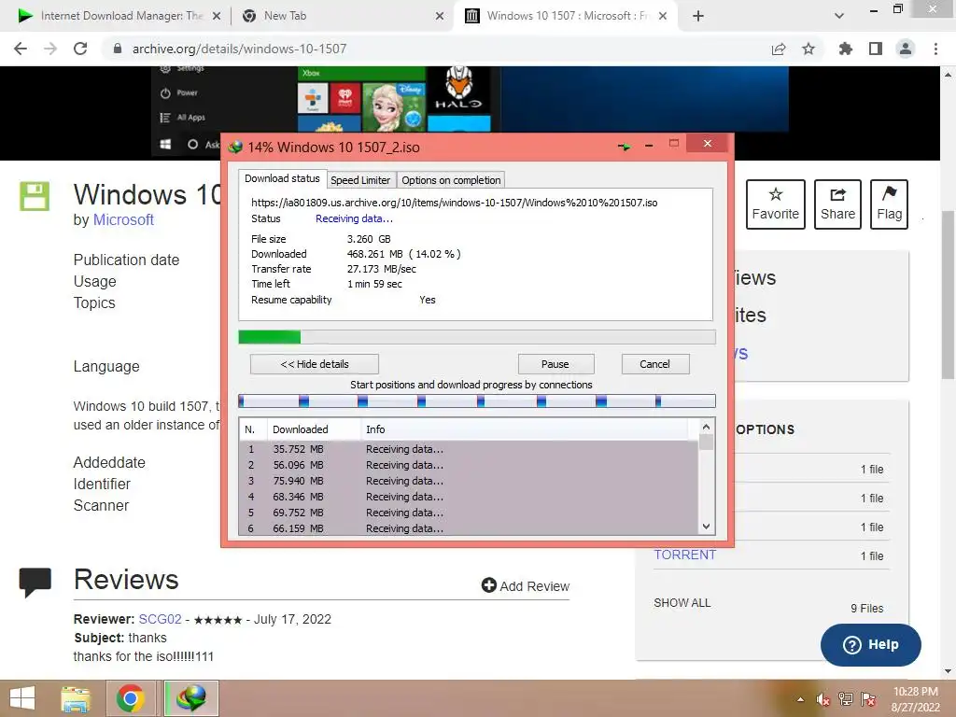Screen dimensions: 956x717
Task: Click the N. column header
Action: (x=253, y=429)
